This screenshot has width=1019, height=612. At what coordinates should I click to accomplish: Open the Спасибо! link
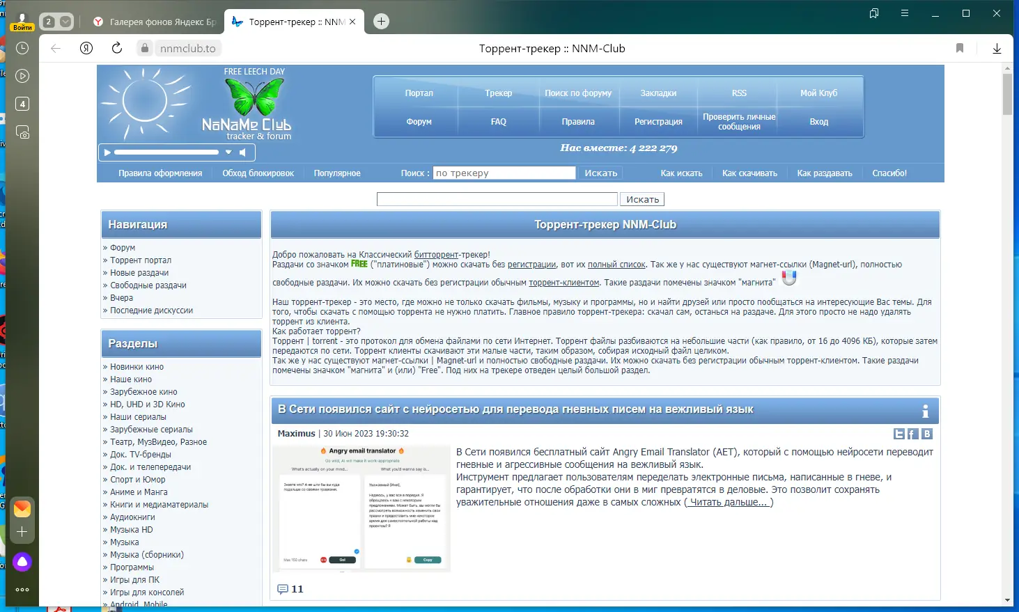coord(889,173)
